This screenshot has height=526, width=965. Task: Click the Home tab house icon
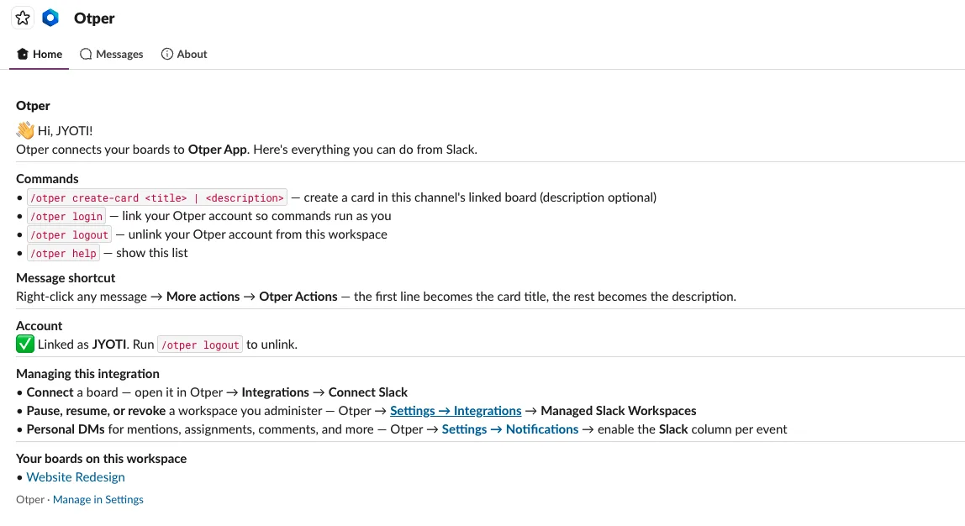tap(23, 54)
